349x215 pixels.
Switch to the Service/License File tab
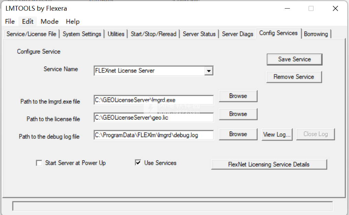31,34
